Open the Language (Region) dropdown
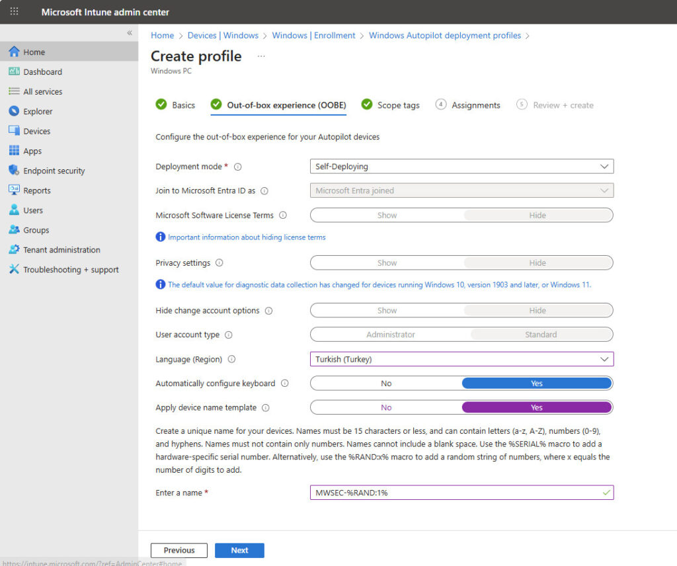Viewport: 677px width, 566px height. coord(461,359)
